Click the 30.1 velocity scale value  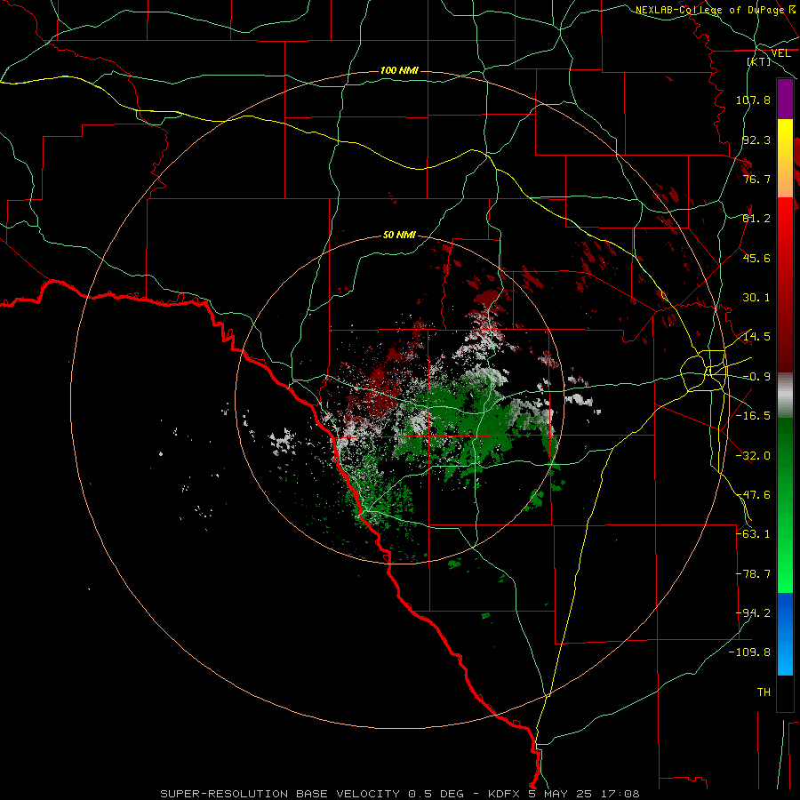756,298
